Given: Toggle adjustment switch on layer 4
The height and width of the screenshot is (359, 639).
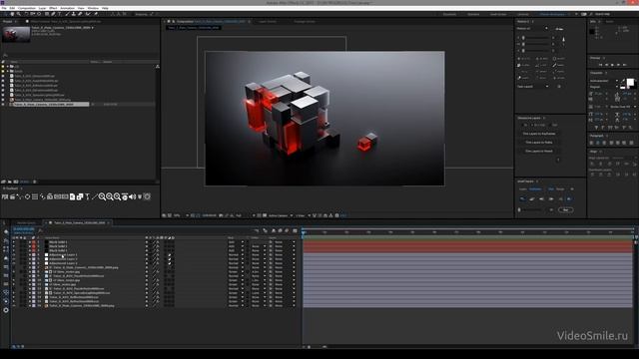Looking at the screenshot, I should pyautogui.click(x=170, y=255).
